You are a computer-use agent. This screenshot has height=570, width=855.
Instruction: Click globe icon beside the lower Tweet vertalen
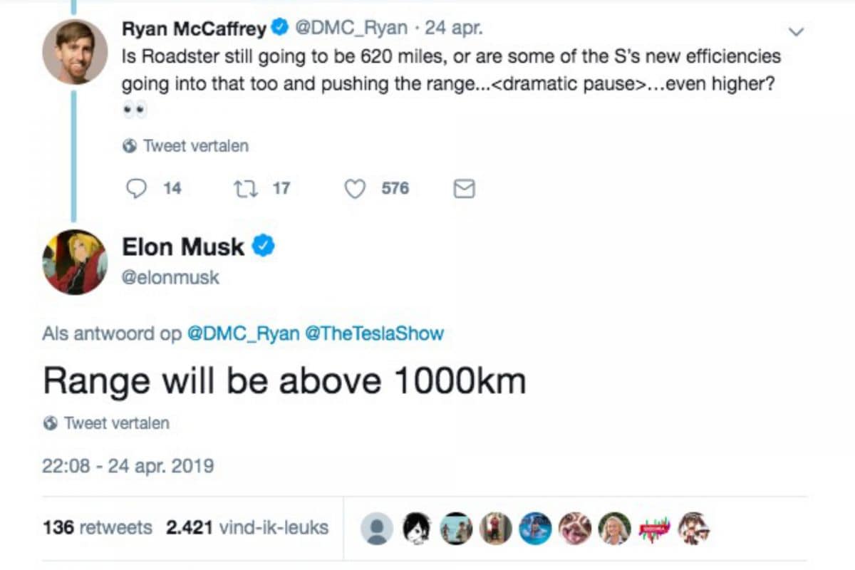coord(51,423)
